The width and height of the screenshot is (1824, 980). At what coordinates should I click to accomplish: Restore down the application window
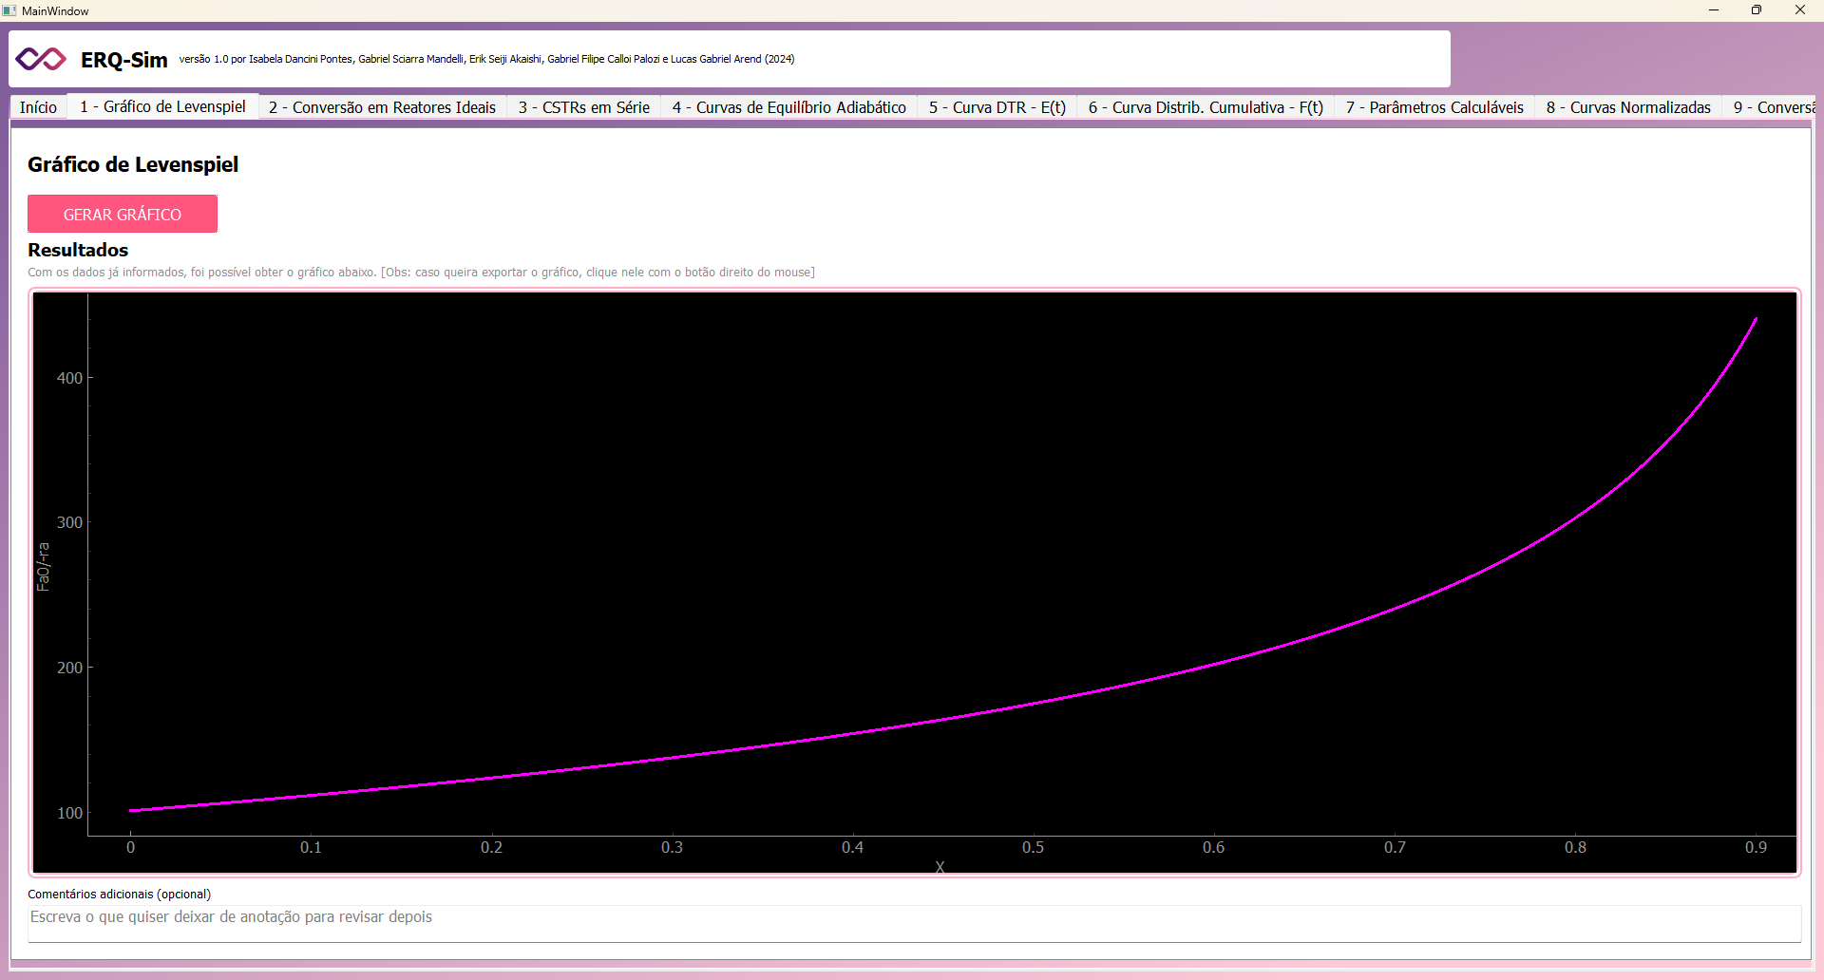coord(1756,10)
